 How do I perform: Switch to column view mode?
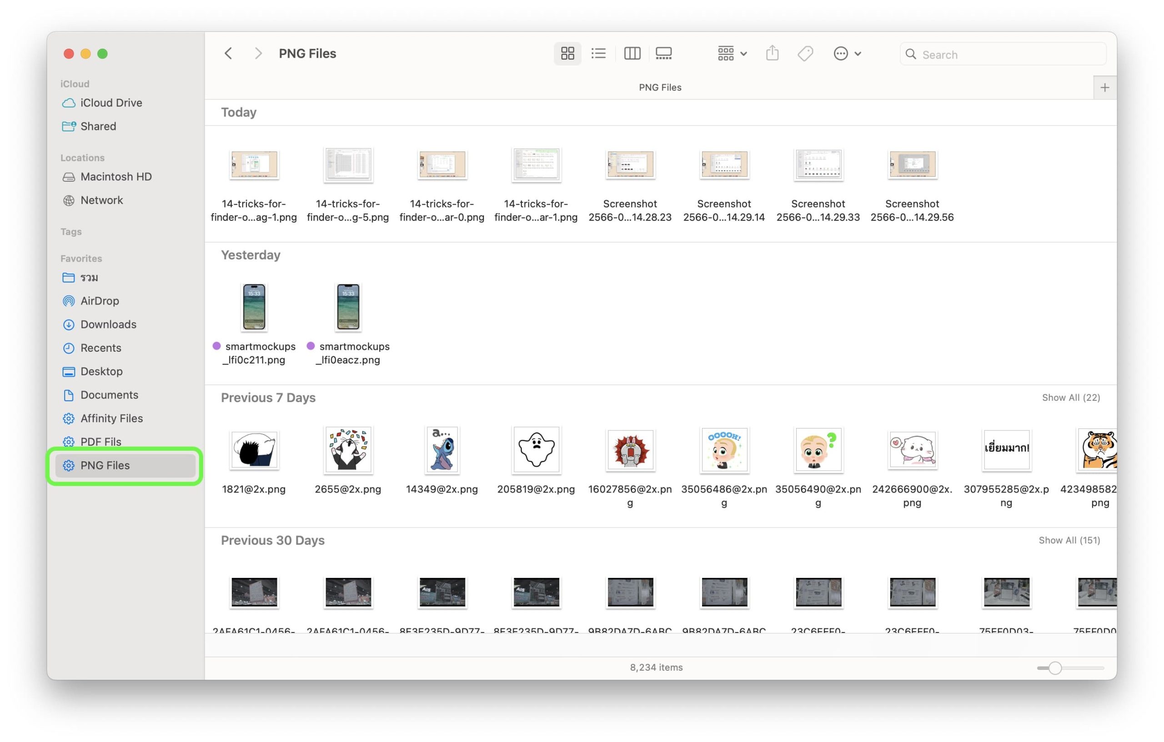(x=632, y=54)
